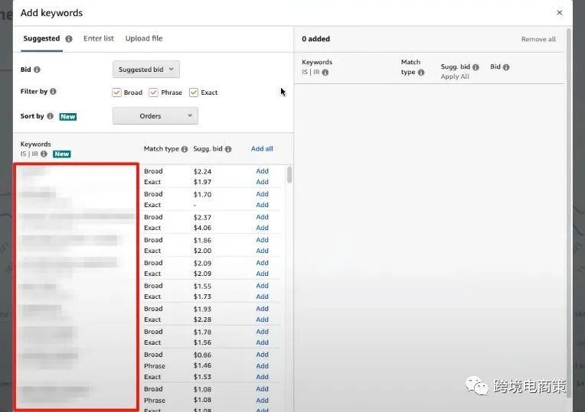Click Remove all in added panel
Screen dimensions: 585x412
[x=538, y=39]
